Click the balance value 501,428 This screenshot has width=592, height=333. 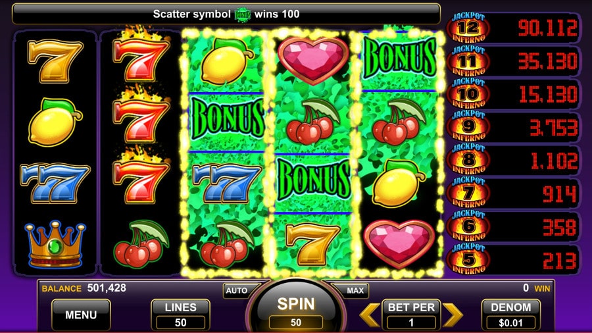pyautogui.click(x=107, y=288)
